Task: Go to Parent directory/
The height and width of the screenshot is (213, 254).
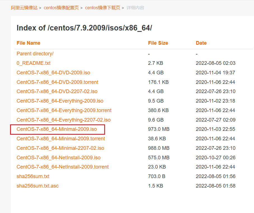Action: coord(35,54)
